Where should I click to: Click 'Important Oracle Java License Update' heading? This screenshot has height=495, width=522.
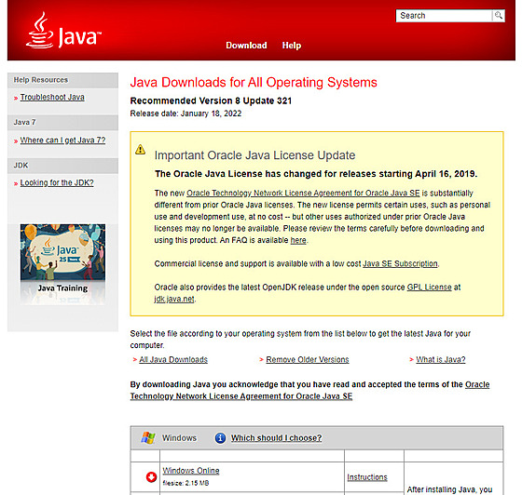pyautogui.click(x=255, y=155)
